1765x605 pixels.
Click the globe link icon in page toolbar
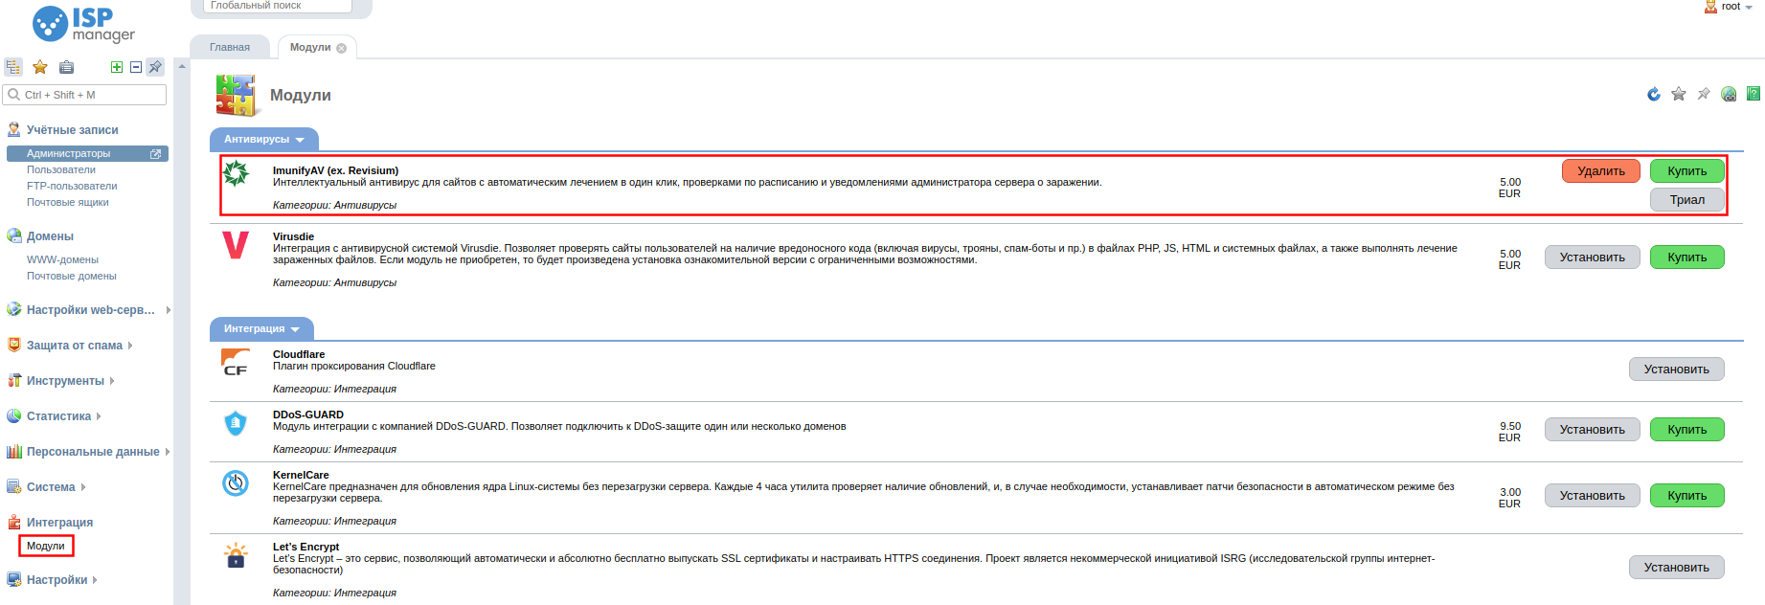click(1729, 94)
